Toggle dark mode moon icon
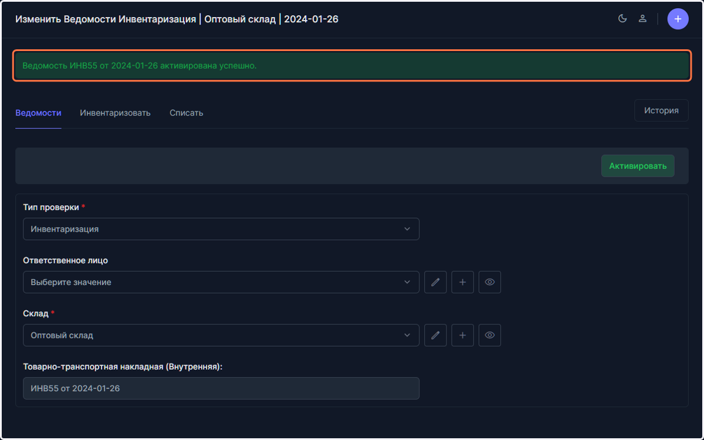This screenshot has width=704, height=440. click(622, 19)
